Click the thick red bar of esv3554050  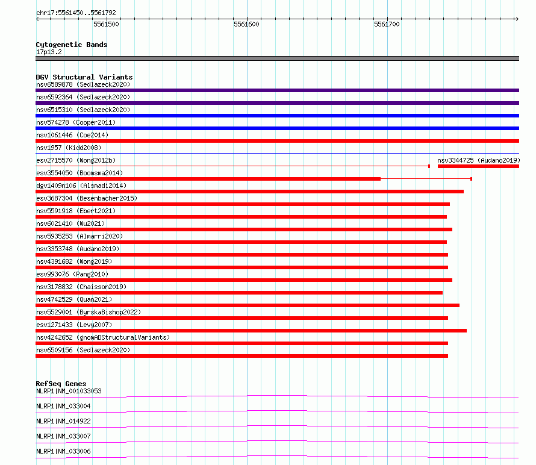point(208,179)
